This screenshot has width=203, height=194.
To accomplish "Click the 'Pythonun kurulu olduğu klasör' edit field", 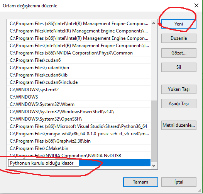I will 44,163.
